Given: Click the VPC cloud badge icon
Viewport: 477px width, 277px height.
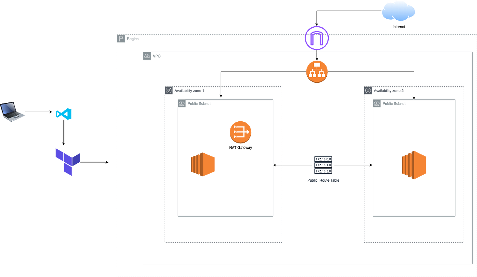Looking at the screenshot, I should point(147,55).
